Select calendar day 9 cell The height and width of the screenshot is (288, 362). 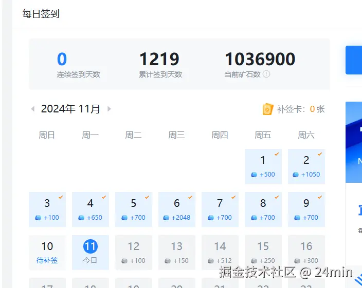pyautogui.click(x=306, y=209)
